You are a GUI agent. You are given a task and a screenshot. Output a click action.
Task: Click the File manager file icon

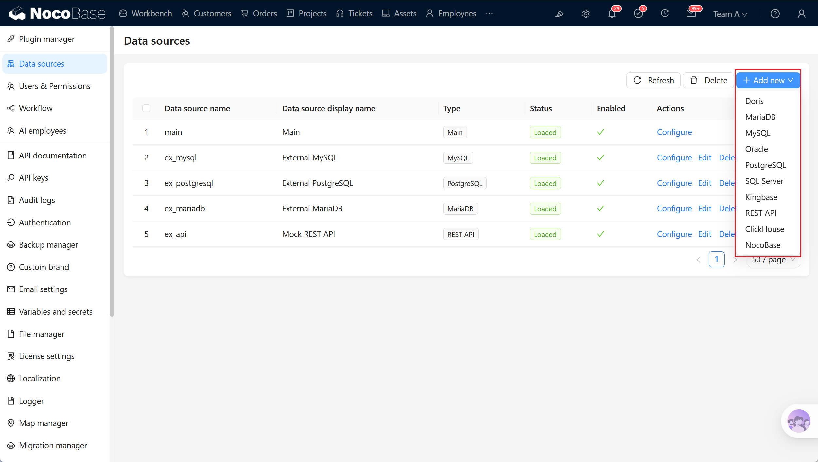tap(11, 334)
